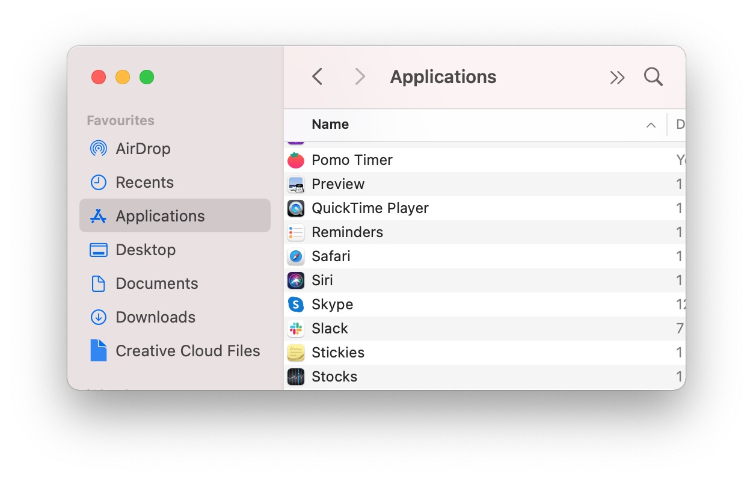Select the Stocks name text

click(x=334, y=377)
